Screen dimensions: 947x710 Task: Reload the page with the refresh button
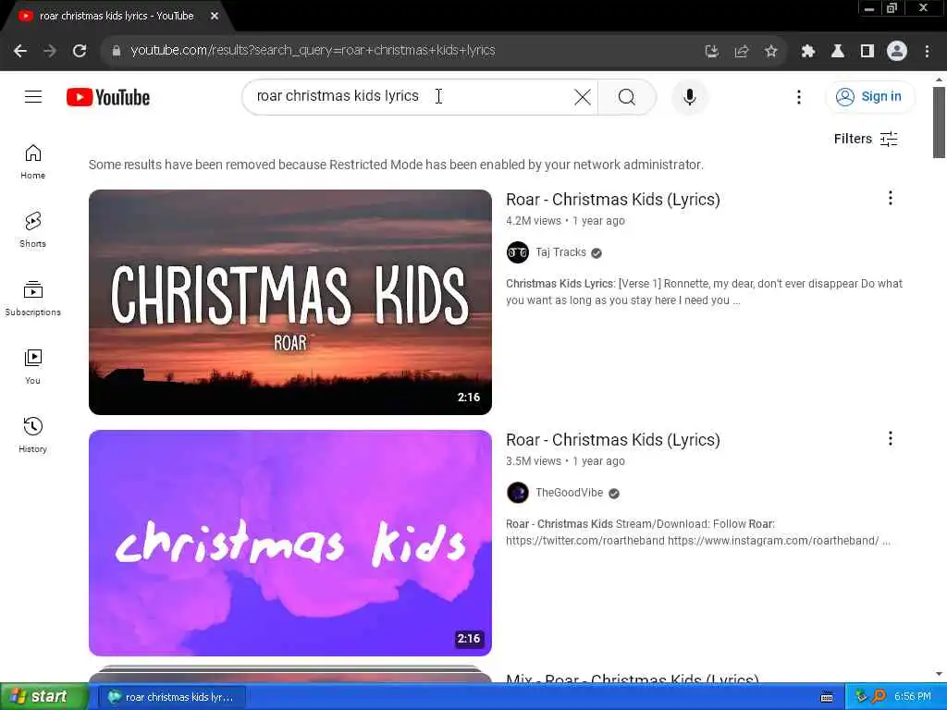pyautogui.click(x=80, y=51)
